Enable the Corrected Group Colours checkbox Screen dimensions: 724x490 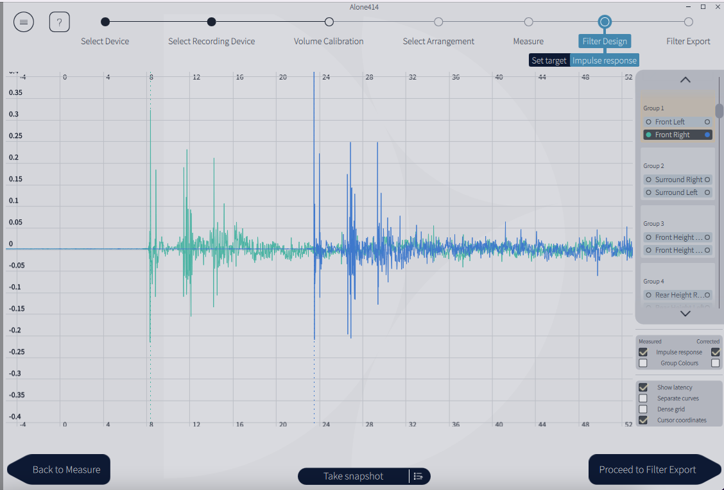pos(716,363)
